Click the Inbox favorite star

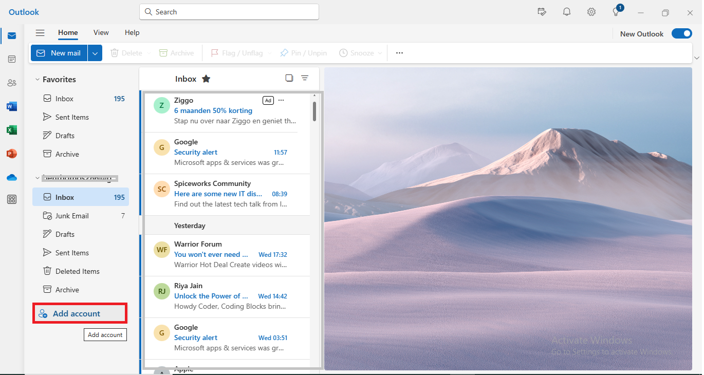pos(206,79)
